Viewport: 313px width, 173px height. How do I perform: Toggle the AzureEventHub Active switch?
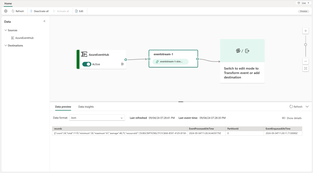click(x=87, y=64)
